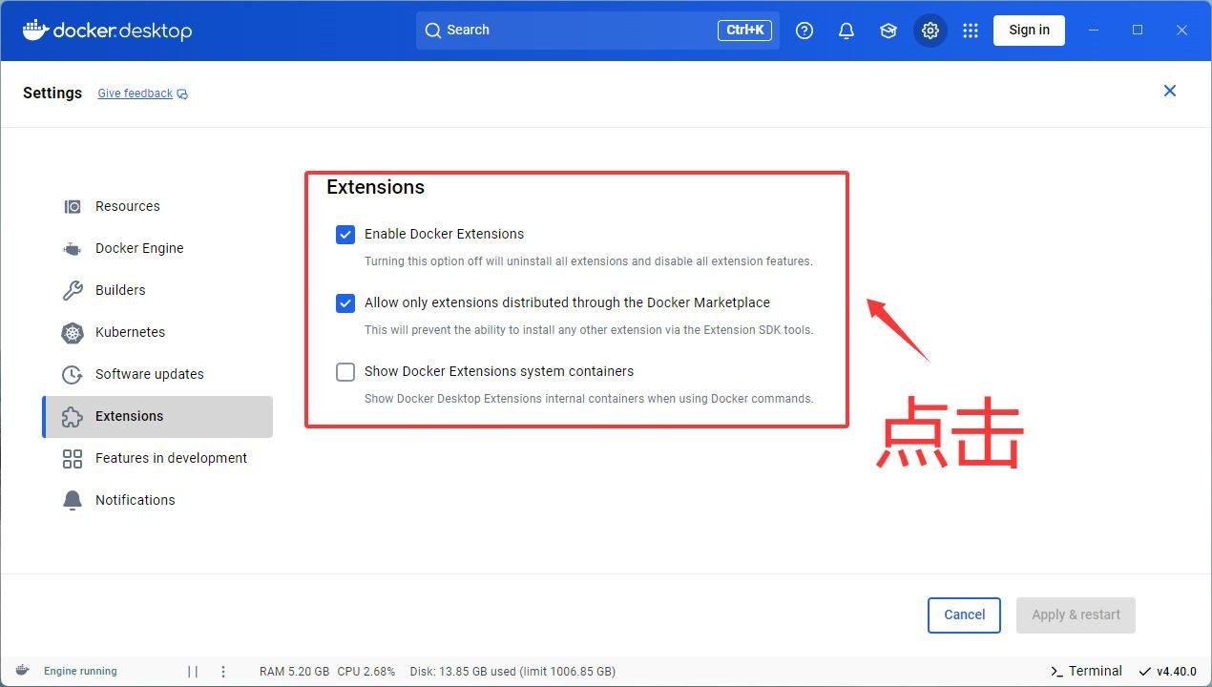Close Settings with the X icon
The width and height of the screenshot is (1212, 687).
pyautogui.click(x=1170, y=91)
